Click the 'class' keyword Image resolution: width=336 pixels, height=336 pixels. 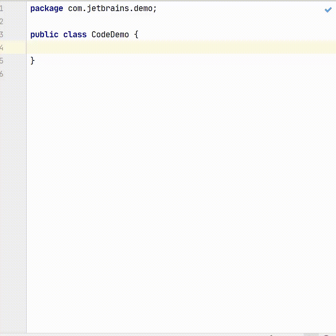point(75,35)
